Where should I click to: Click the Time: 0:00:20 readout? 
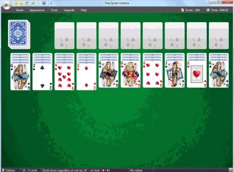[219, 10]
